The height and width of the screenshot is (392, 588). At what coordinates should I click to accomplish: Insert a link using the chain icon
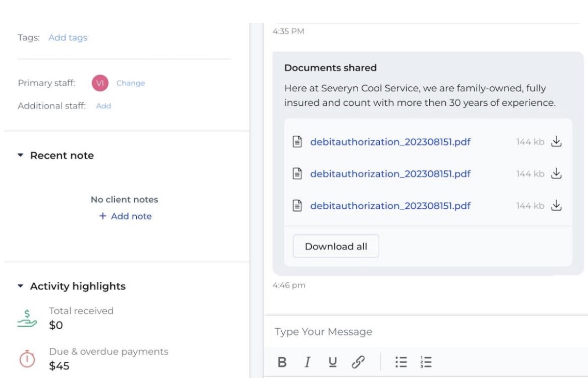[358, 362]
